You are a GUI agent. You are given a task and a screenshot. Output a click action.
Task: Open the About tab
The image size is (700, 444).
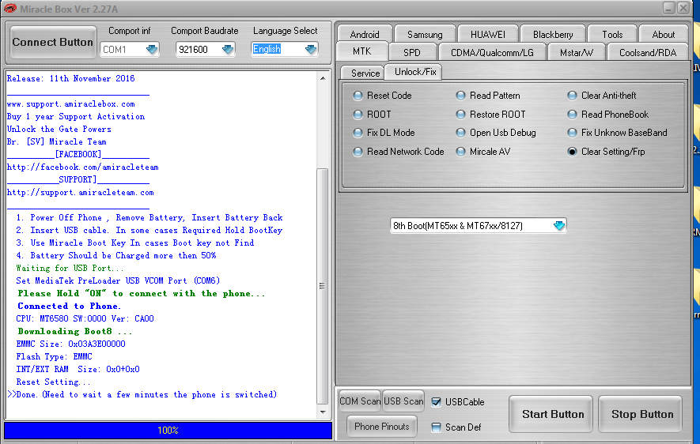(x=664, y=34)
